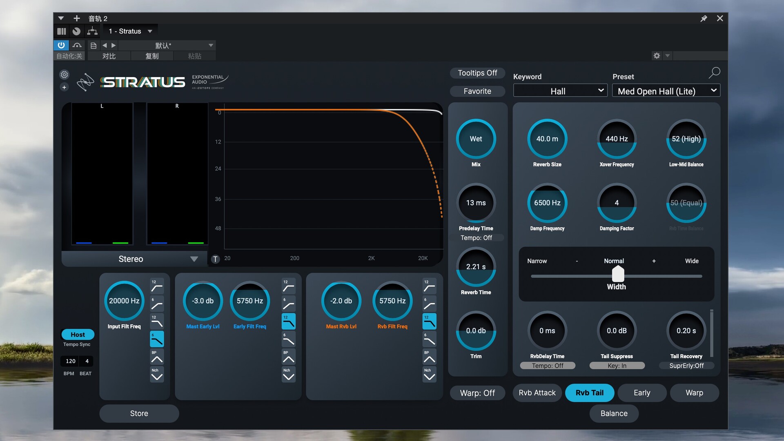The width and height of the screenshot is (784, 441).
Task: Click the Store button
Action: tap(139, 413)
